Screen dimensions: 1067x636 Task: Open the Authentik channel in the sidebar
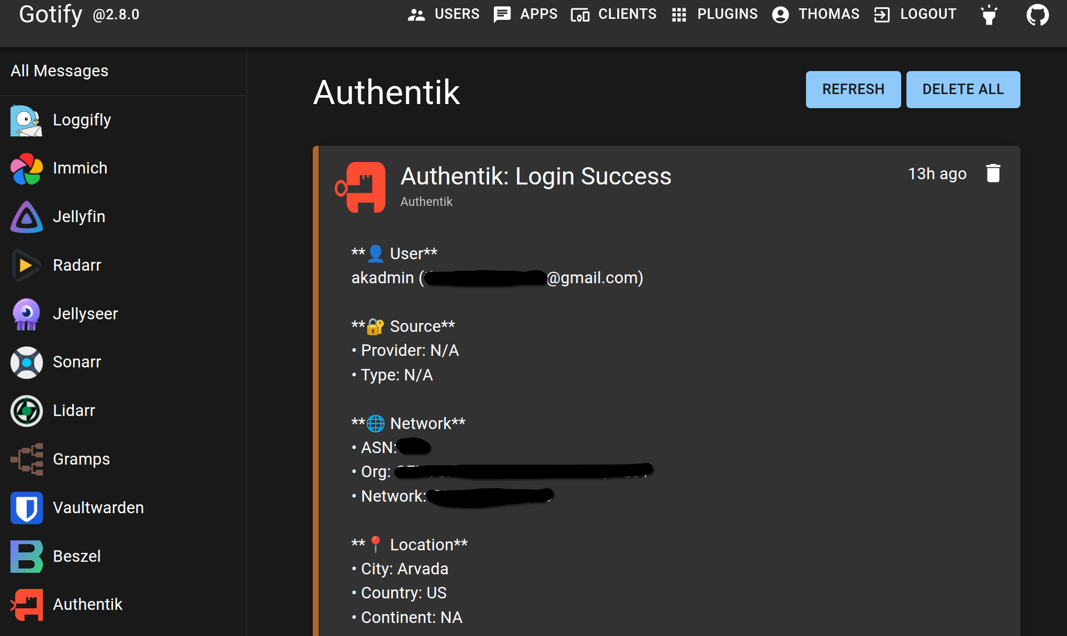click(x=87, y=604)
